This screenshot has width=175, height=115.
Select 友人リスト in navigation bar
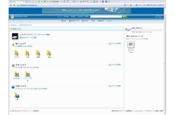click(85, 21)
